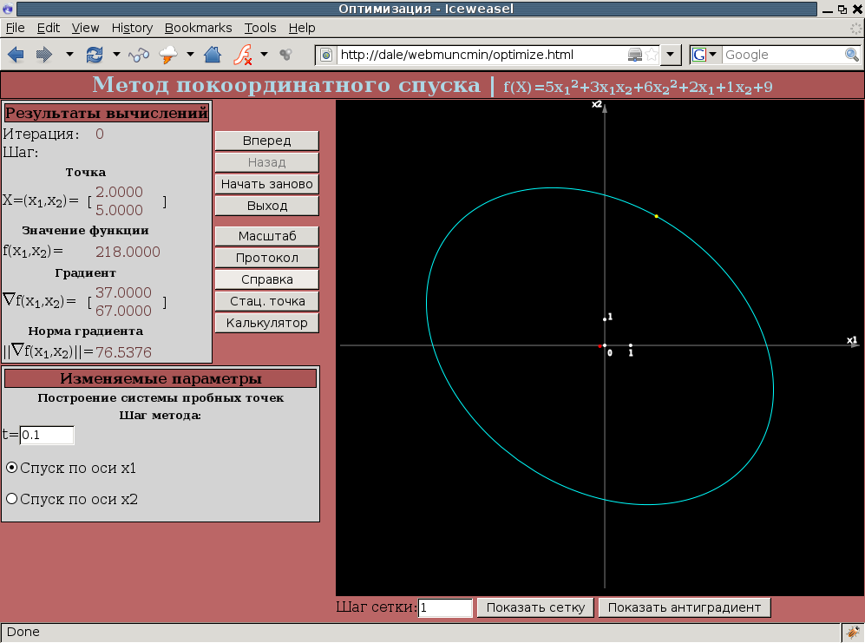The image size is (865, 643).
Task: Open the Tools menu
Action: (260, 28)
